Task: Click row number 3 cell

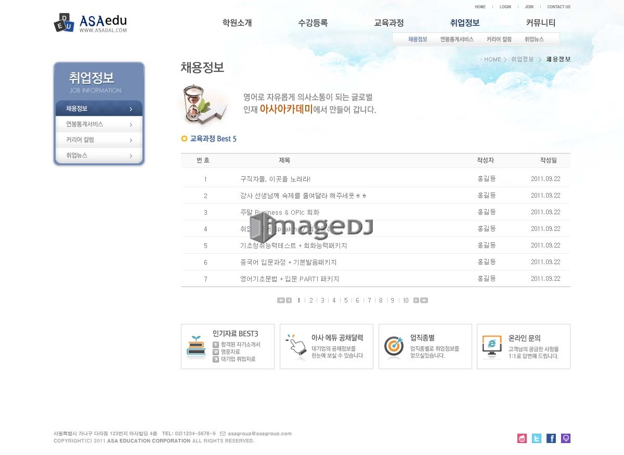Action: [x=205, y=212]
